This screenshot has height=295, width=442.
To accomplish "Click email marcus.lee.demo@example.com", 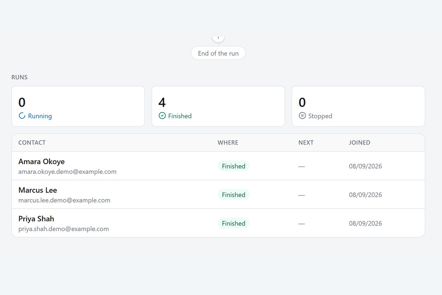I will 64,200.
